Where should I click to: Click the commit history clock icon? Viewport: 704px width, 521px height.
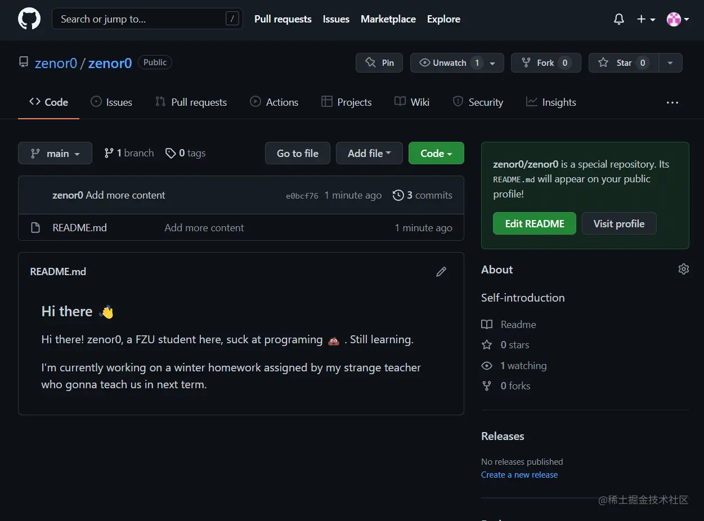[398, 195]
